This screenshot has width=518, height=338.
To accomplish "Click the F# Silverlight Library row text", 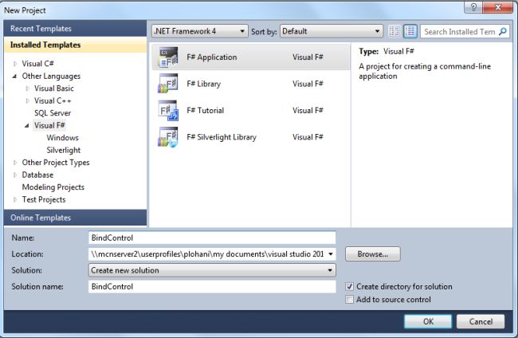I will [x=222, y=137].
